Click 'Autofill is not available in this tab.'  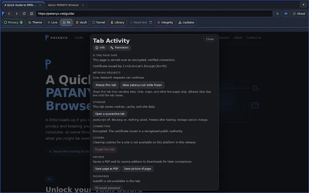pos(117,181)
